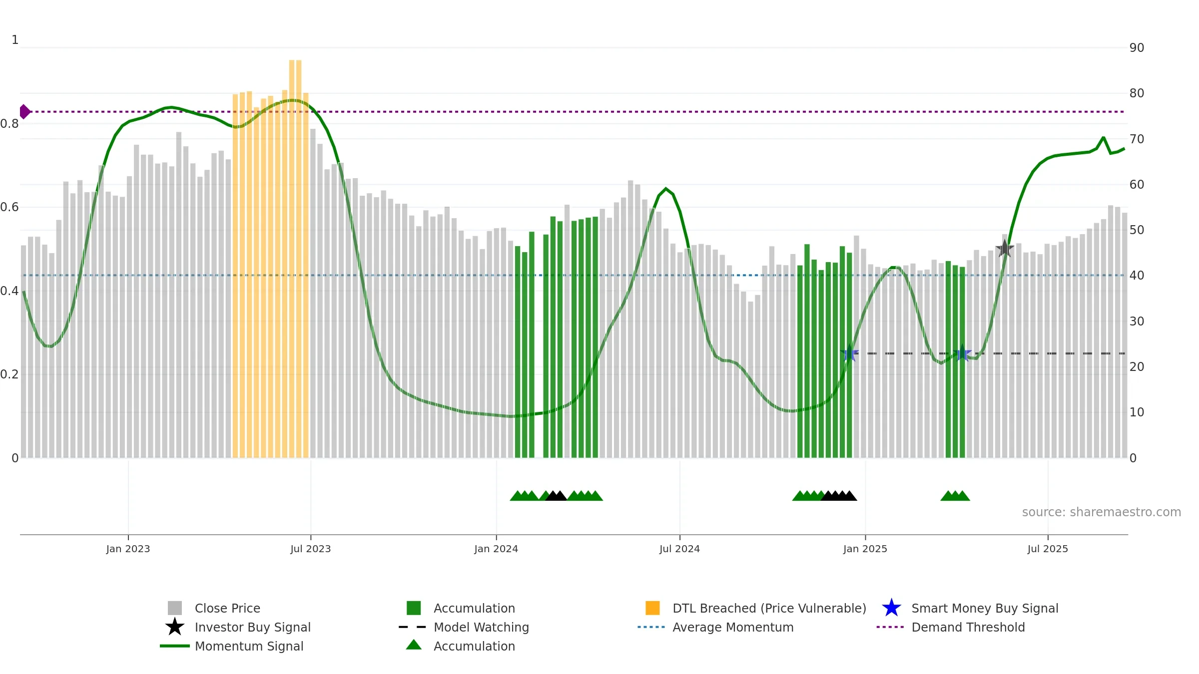1199x674 pixels.
Task: Click the green triangle cluster after Jan 2024
Action: pyautogui.click(x=524, y=496)
